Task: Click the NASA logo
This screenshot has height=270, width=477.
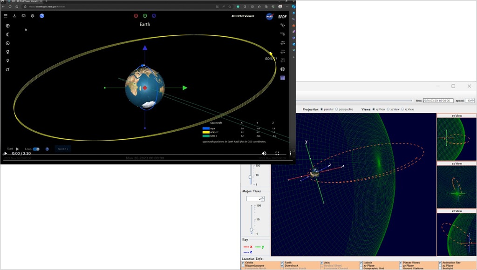Action: [x=270, y=16]
